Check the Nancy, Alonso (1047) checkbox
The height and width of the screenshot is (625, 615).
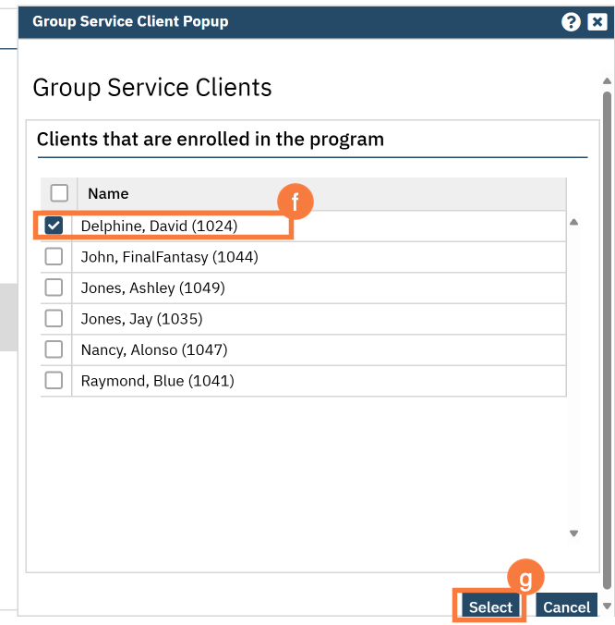(54, 349)
